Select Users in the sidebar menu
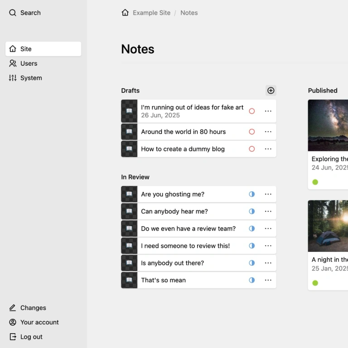The width and height of the screenshot is (348, 348). tap(29, 63)
